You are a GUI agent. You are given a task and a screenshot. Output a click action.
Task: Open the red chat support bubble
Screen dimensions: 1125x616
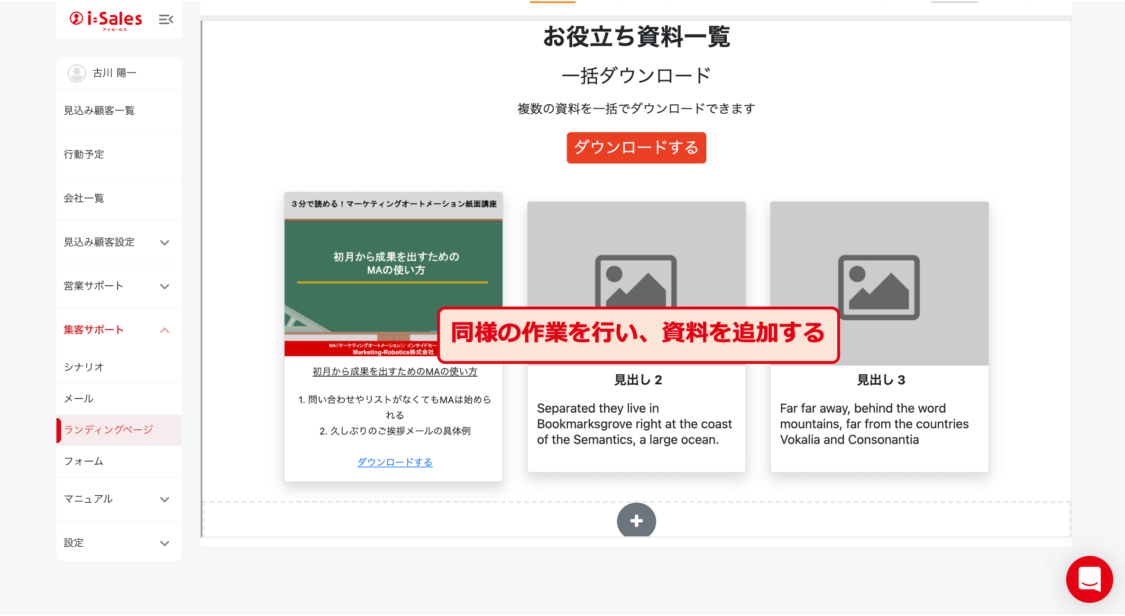coord(1089,579)
